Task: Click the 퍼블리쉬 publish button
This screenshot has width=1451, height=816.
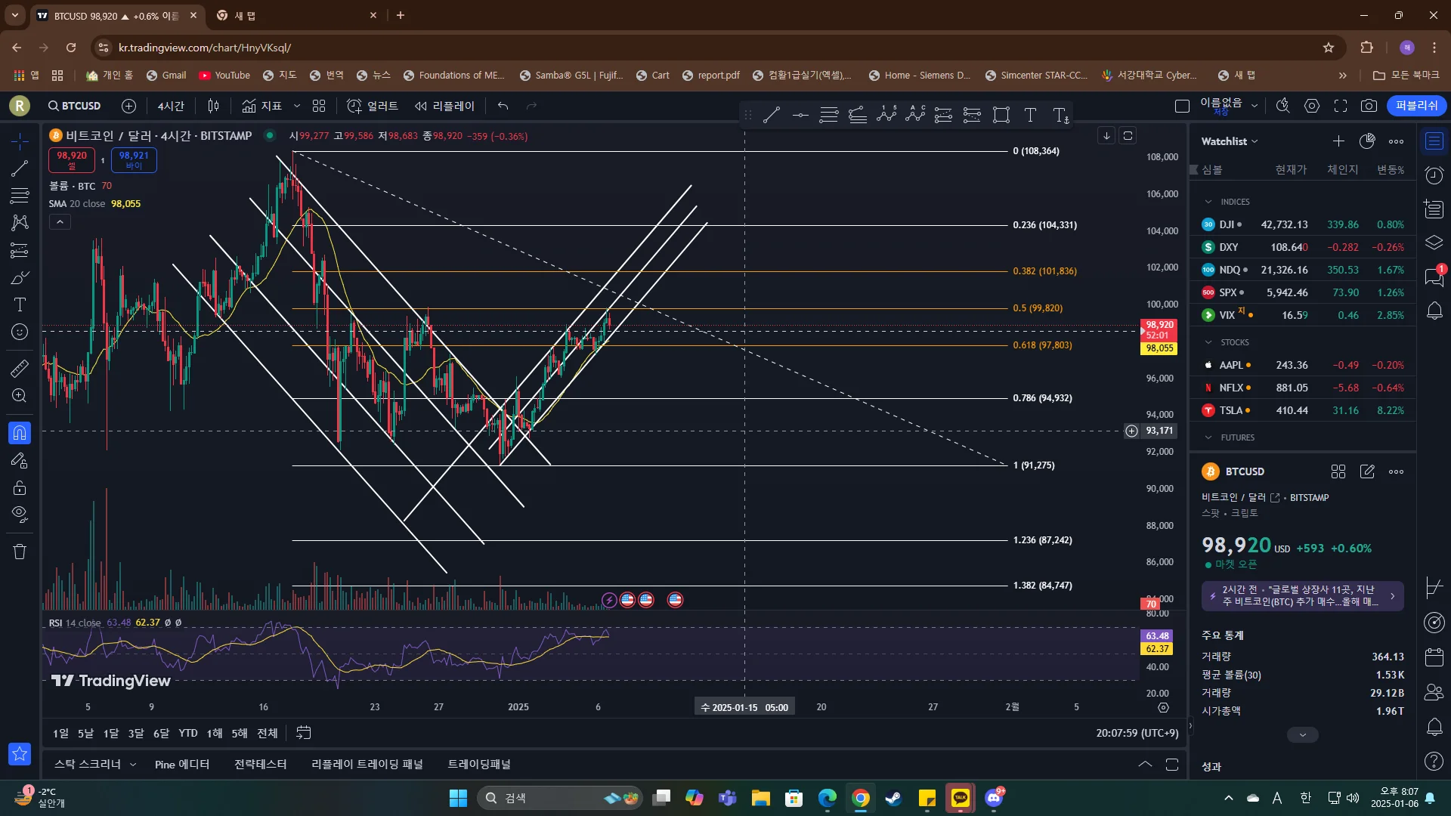Action: [x=1416, y=106]
